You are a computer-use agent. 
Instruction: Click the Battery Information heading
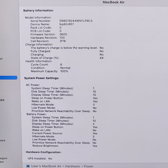pyautogui.click(x=38, y=10)
